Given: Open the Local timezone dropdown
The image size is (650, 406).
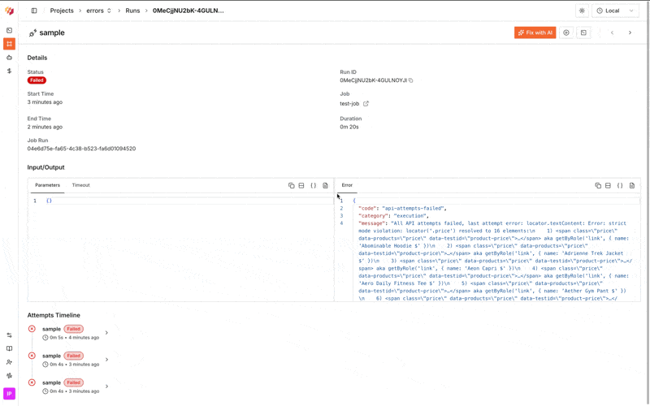Looking at the screenshot, I should click(615, 11).
